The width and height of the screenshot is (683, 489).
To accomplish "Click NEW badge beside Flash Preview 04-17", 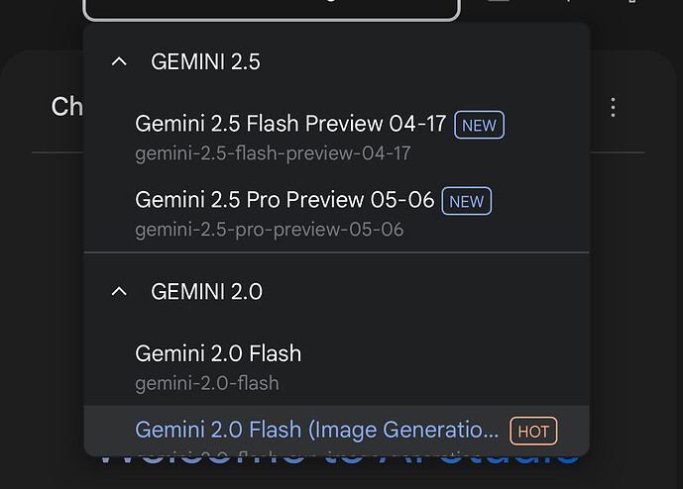I will point(479,126).
